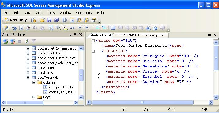Click the Connect icon in Object Explorer

click(x=6, y=41)
